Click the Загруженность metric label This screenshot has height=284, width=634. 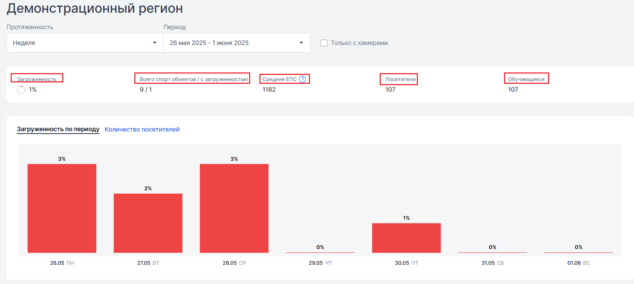[x=37, y=79]
